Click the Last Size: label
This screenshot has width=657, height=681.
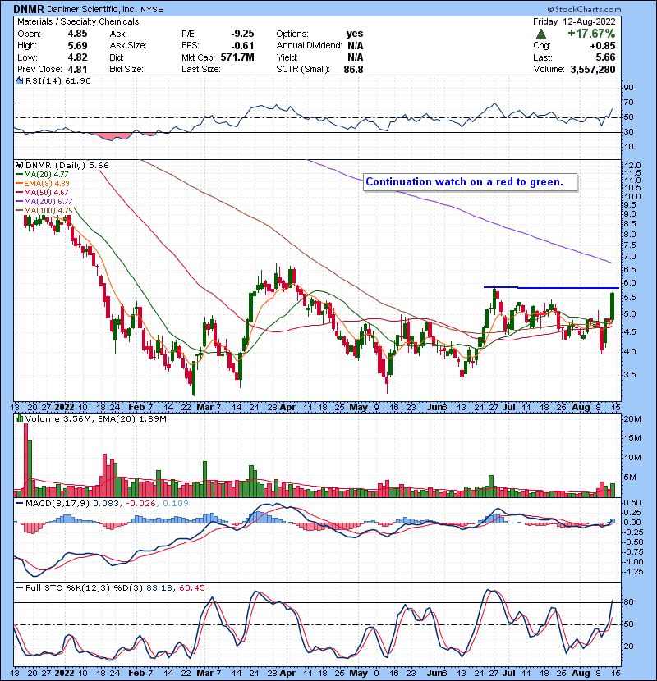pyautogui.click(x=201, y=69)
